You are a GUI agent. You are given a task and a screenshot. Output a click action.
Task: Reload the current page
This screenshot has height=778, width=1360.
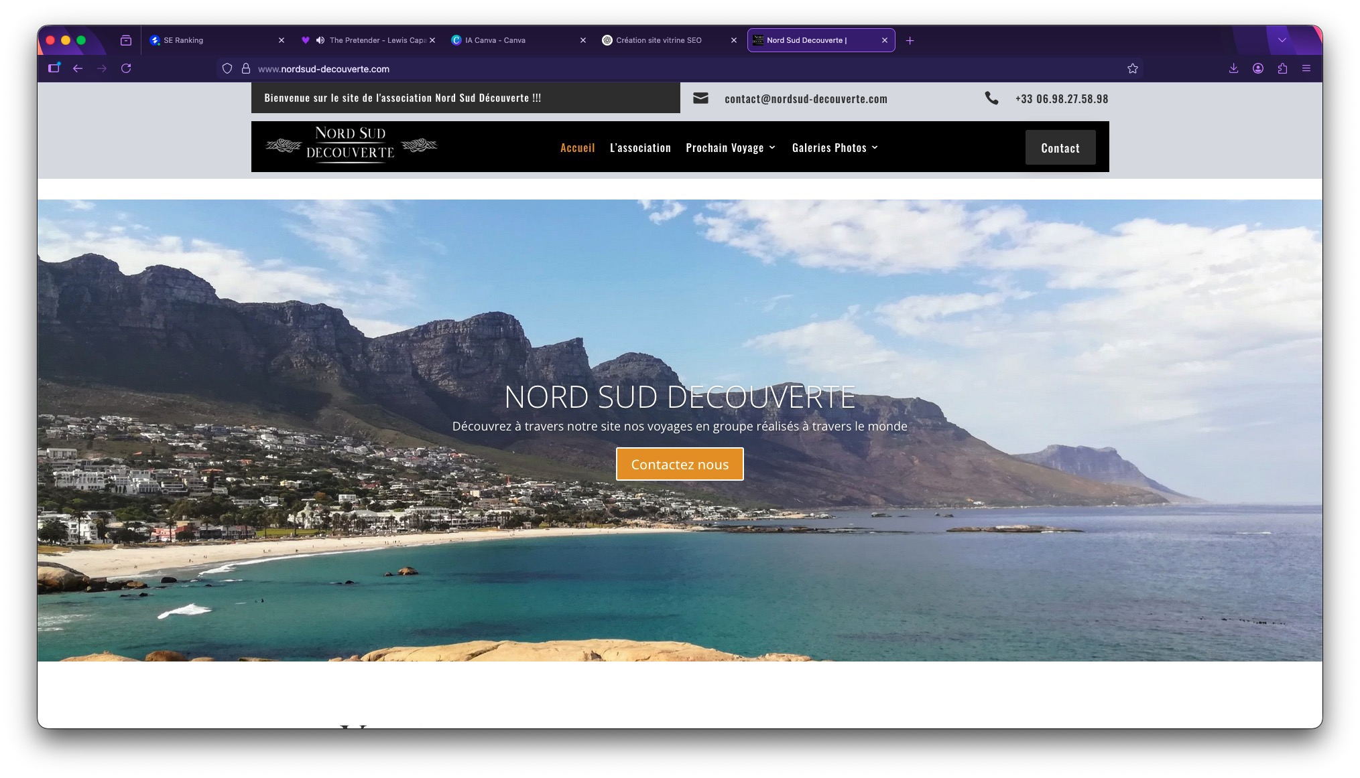(126, 68)
